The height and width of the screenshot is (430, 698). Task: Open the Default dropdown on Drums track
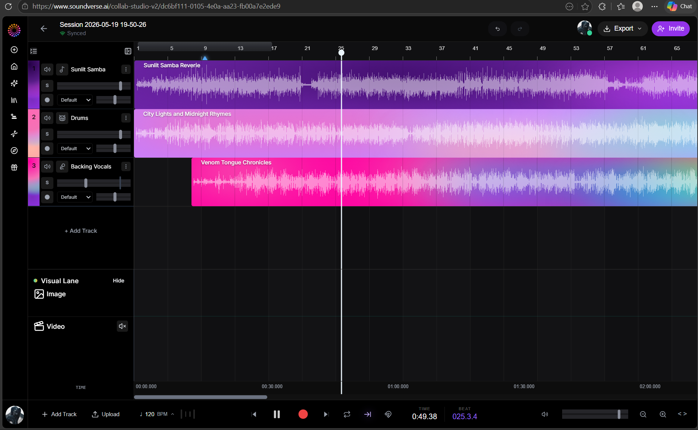75,149
